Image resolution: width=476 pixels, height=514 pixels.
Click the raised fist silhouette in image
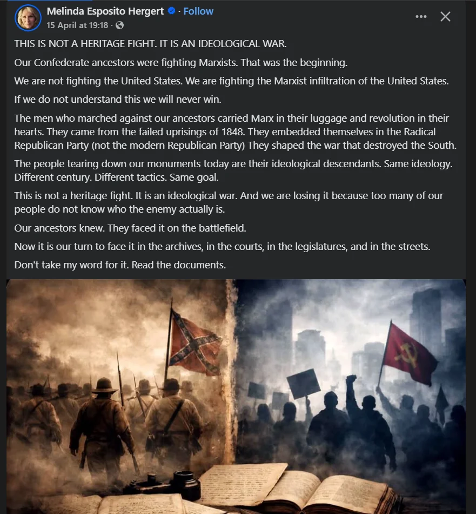pyautogui.click(x=352, y=381)
